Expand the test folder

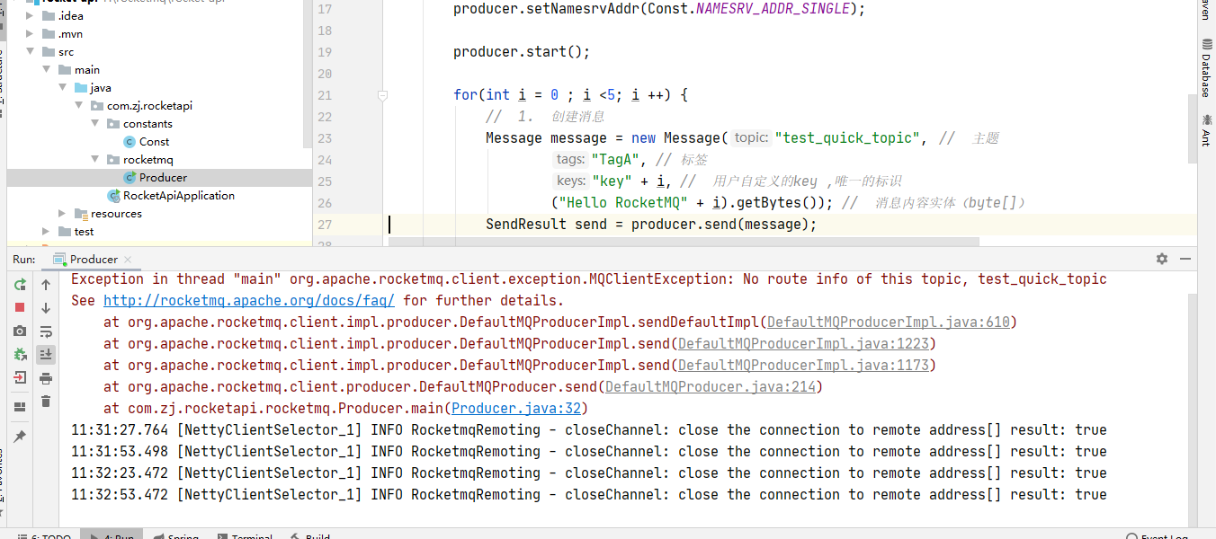pyautogui.click(x=48, y=232)
